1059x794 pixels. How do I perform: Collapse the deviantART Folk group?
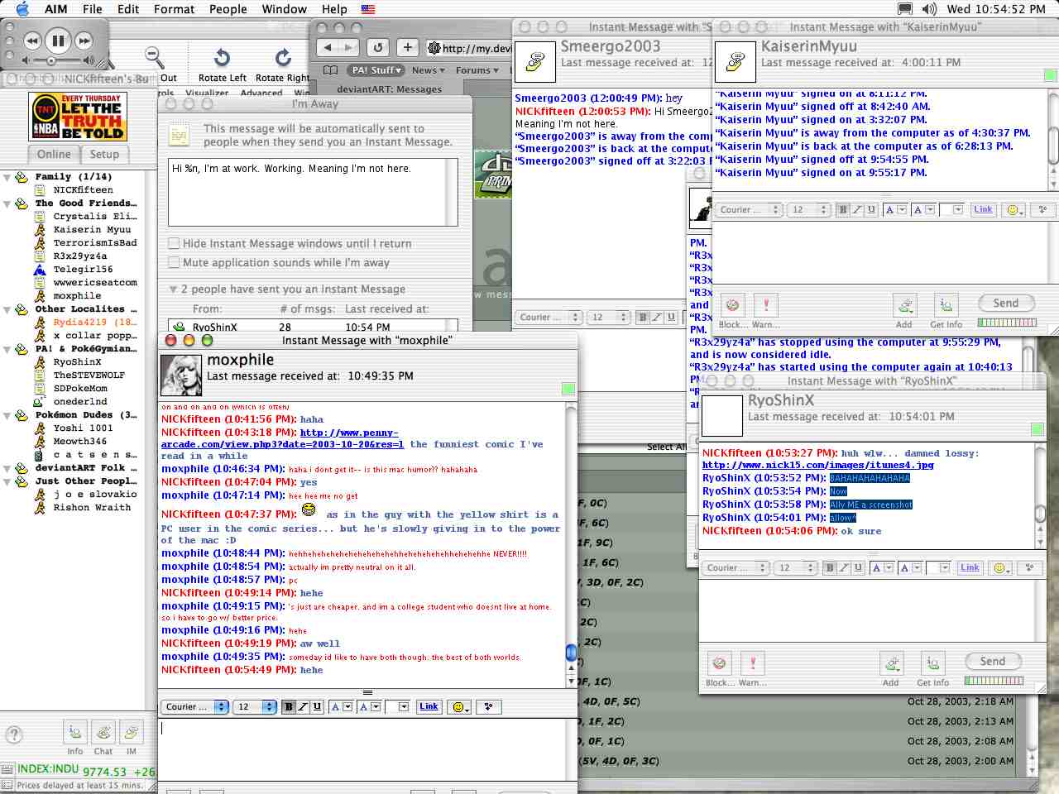pos(7,468)
